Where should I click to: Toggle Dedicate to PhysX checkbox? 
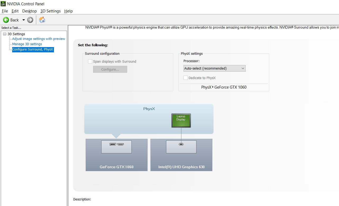click(186, 78)
